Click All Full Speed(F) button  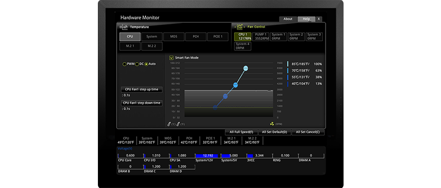pos(242,132)
